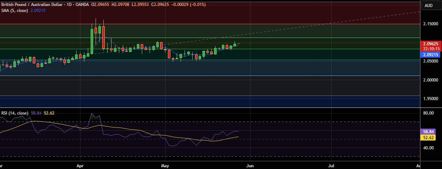Screen dimensions: 442x169
Task: Click the Jul label on time axis
Action: [331, 165]
